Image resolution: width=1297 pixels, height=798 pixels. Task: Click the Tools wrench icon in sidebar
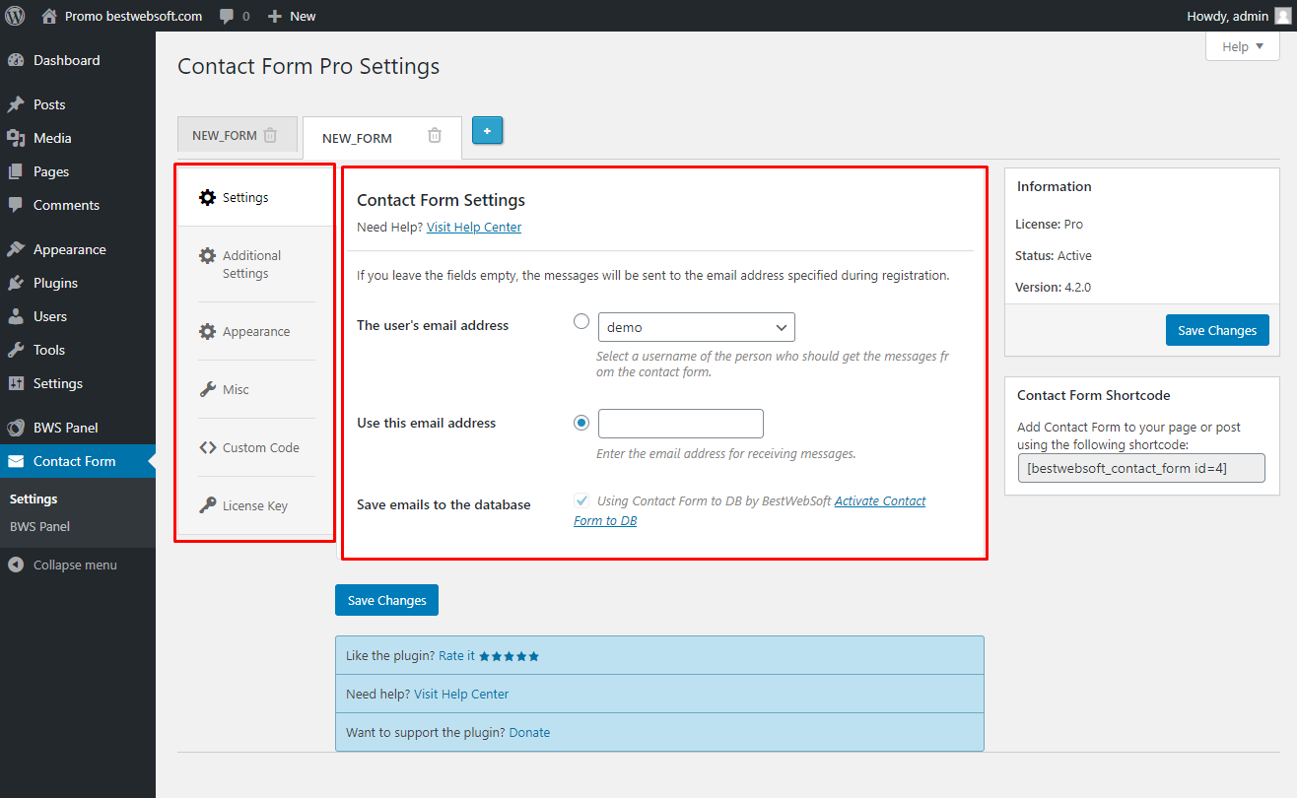(x=16, y=350)
